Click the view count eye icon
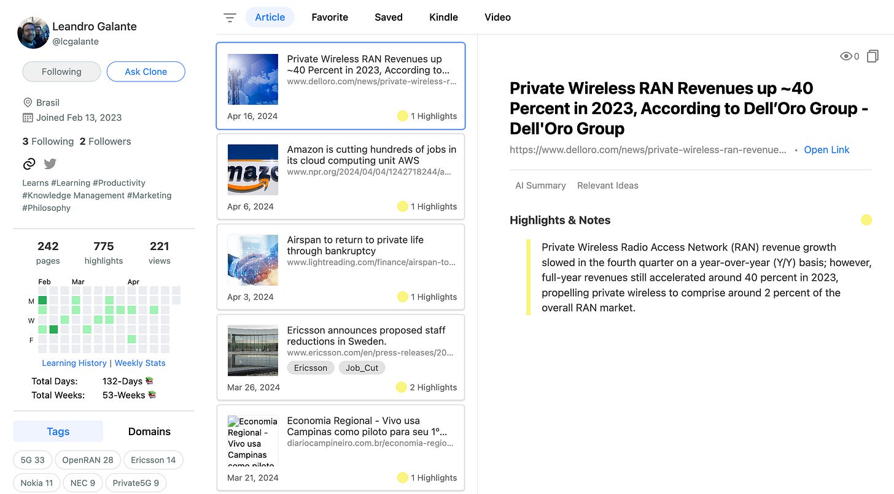 point(846,56)
